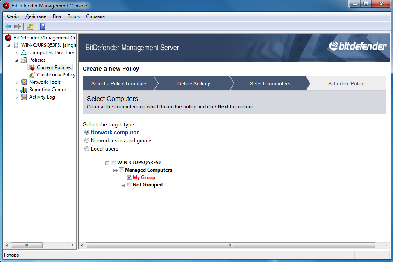The image size is (393, 262).
Task: Click the BitDefender Management Console root icon
Action: pos(8,38)
